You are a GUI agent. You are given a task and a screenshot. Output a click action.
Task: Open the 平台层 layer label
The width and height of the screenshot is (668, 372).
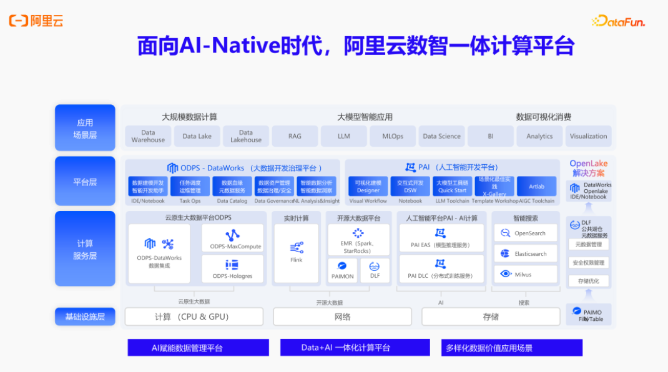[x=85, y=182]
